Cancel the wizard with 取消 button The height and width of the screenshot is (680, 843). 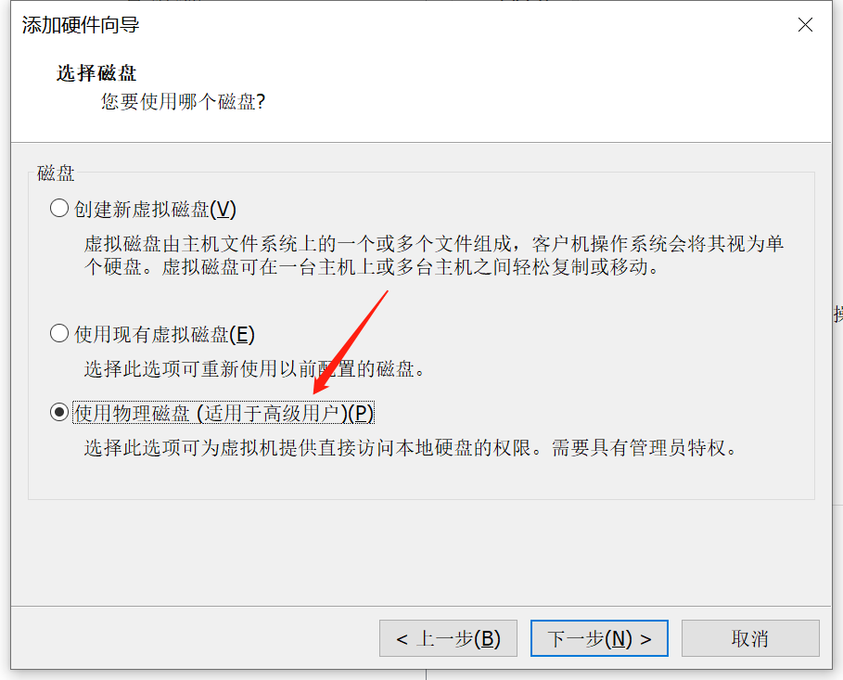pyautogui.click(x=750, y=638)
